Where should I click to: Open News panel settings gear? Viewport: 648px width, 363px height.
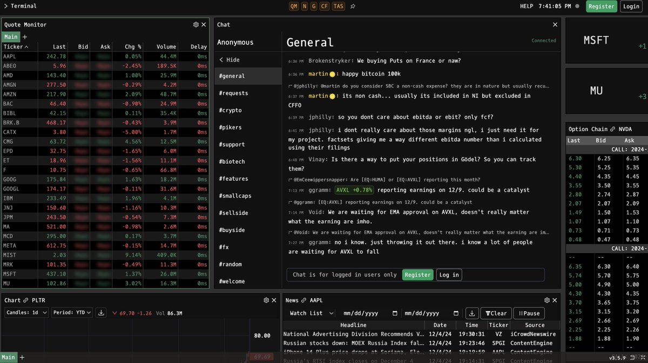tap(547, 300)
